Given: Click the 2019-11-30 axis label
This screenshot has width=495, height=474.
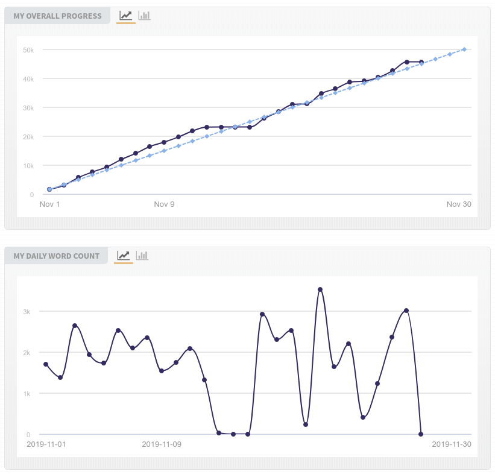Looking at the screenshot, I should click(x=451, y=444).
